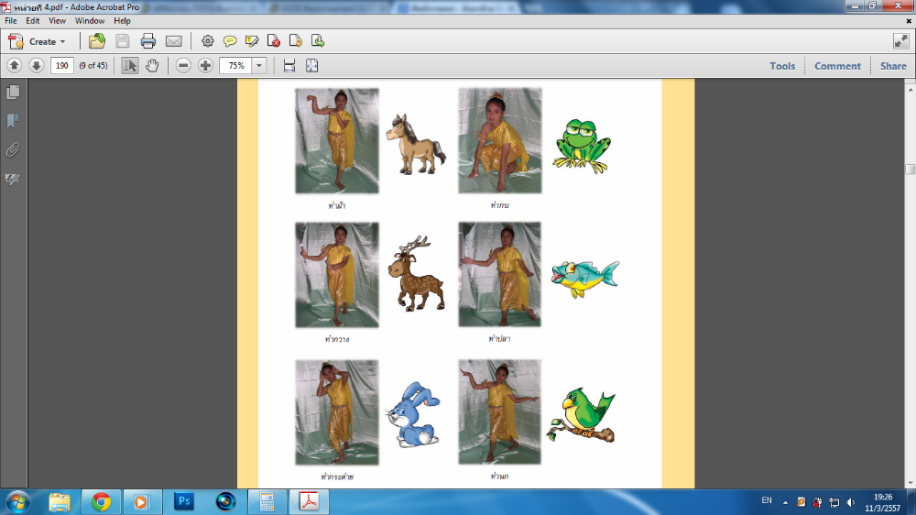Toggle fit one full page view
This screenshot has width=916, height=515.
coord(311,66)
